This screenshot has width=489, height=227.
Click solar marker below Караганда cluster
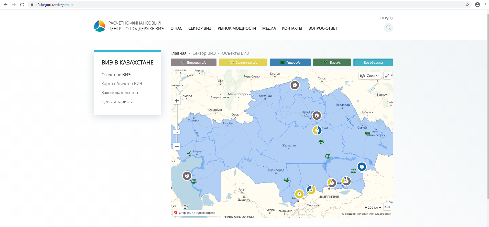coord(321,142)
